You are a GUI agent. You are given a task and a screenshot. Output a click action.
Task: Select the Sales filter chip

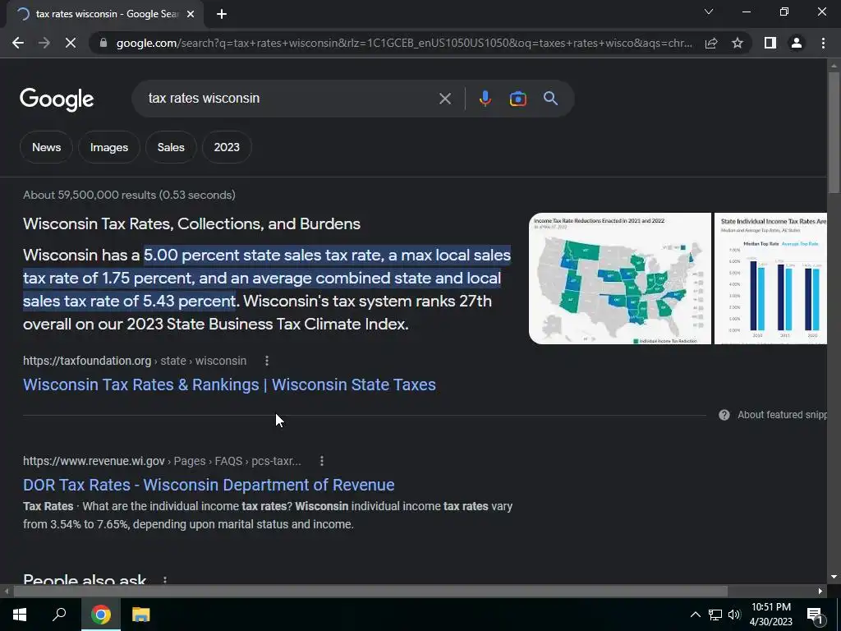171,147
